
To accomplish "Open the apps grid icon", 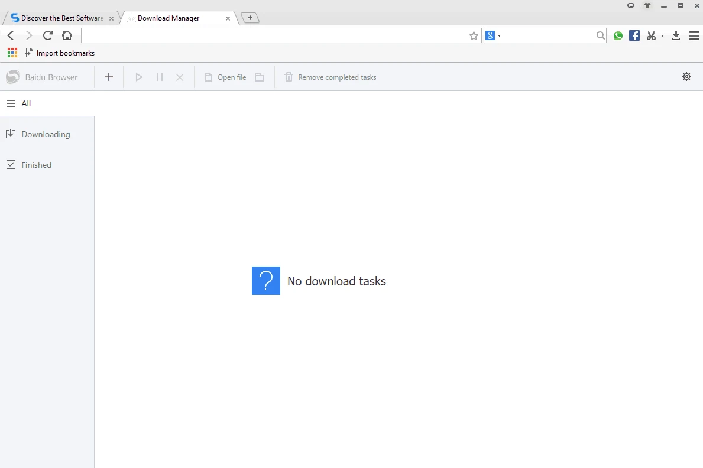I will coord(12,53).
